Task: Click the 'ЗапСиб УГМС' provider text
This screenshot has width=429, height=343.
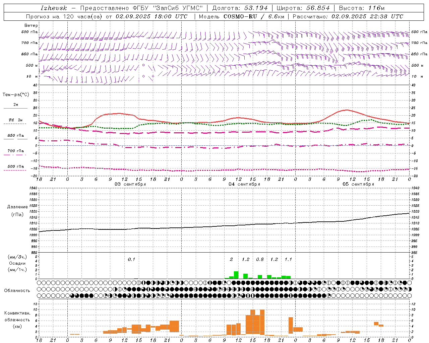Action: [178, 8]
